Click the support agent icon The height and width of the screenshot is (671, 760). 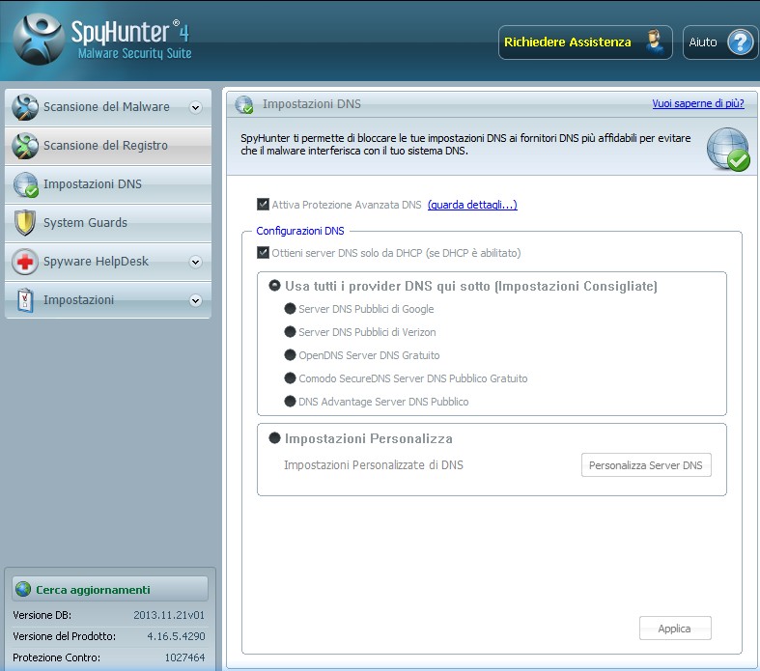click(655, 42)
